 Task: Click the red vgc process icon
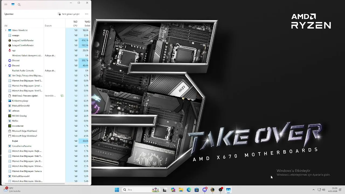coord(10,50)
